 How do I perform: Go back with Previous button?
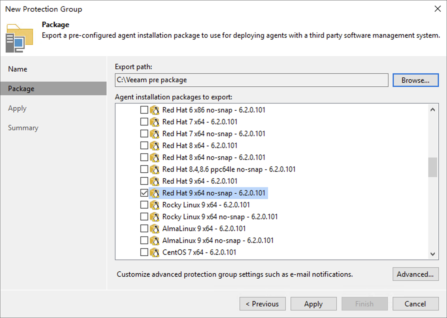262,304
